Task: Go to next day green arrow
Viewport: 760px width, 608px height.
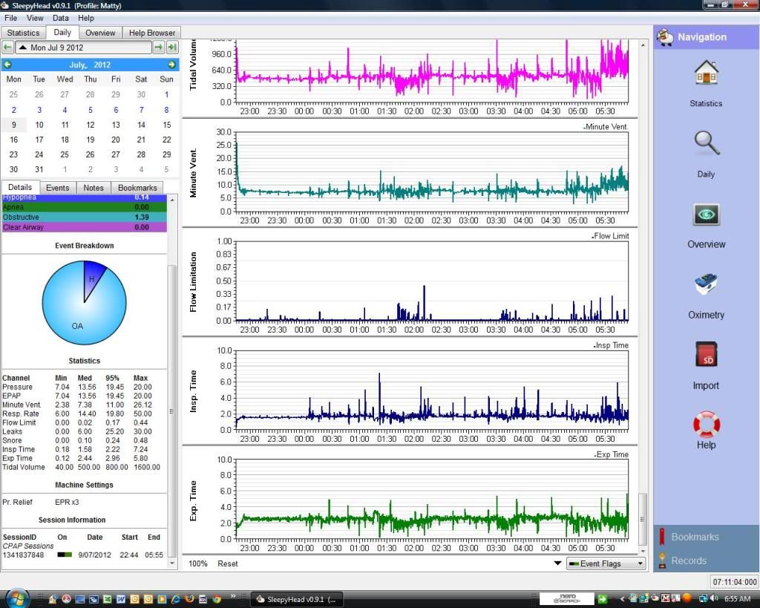Action: (159, 48)
